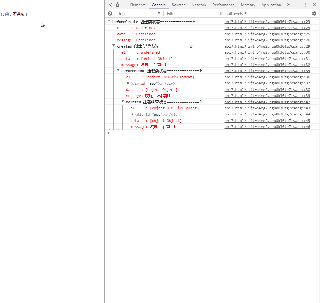Viewport: 320px width, 303px height.
Task: Switch to the Performance tab
Action: (223, 5)
